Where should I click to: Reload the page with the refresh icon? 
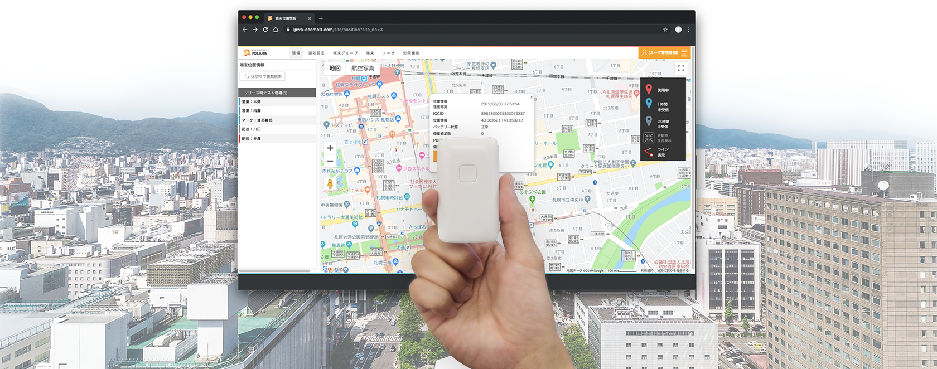265,30
